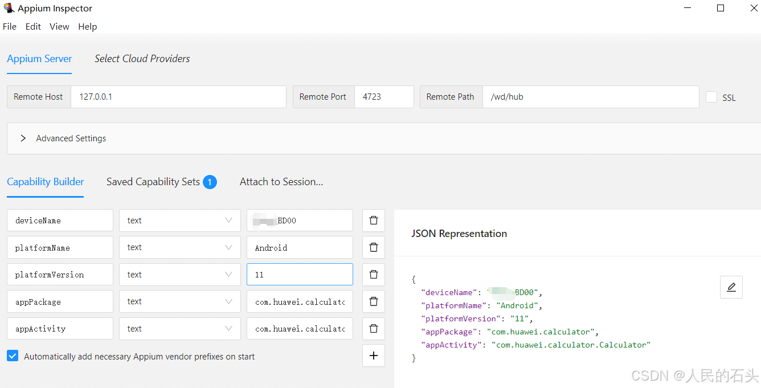Screen dimensions: 761x388
Task: Open the Edit menu
Action: tap(33, 27)
